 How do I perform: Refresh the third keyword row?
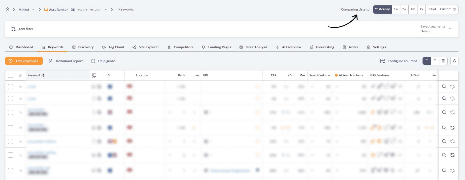[x=452, y=112]
